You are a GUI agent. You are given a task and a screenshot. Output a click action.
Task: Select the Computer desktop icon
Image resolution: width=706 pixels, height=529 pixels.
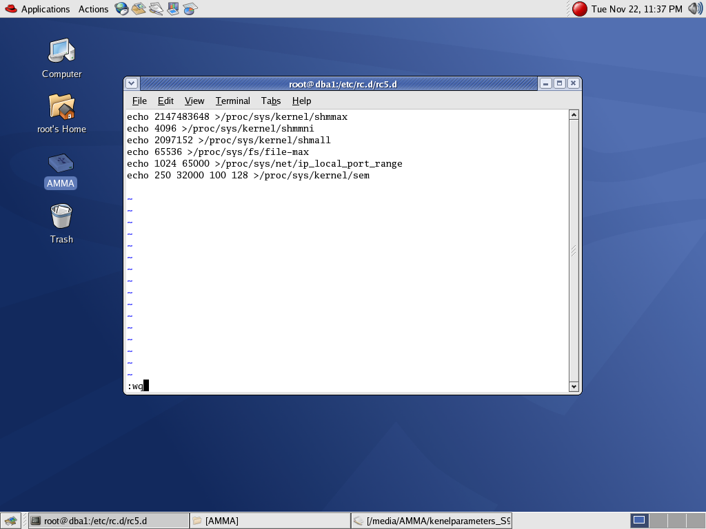pos(61,59)
